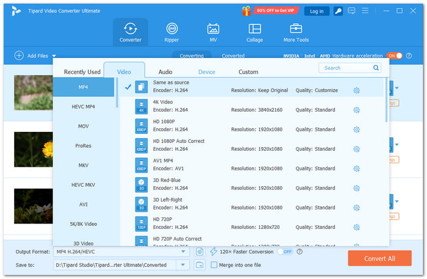Select HEVC MKV format category
Screen dimensions: 427x279
(84, 185)
